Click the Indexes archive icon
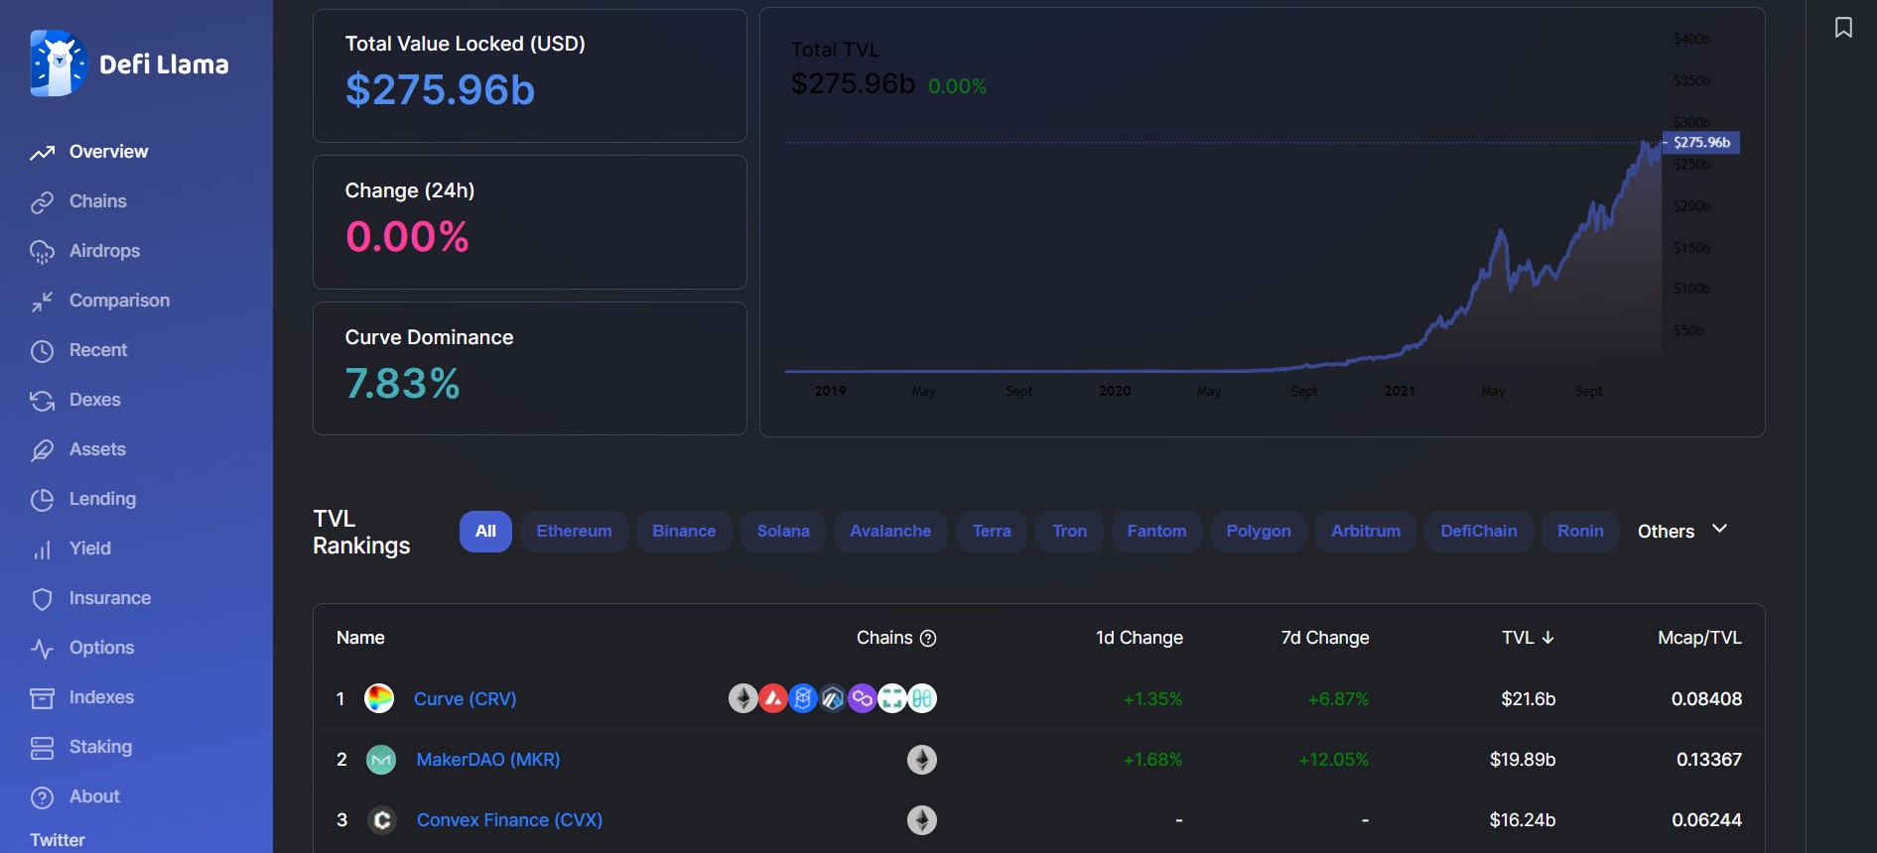The width and height of the screenshot is (1877, 853). pyautogui.click(x=42, y=698)
